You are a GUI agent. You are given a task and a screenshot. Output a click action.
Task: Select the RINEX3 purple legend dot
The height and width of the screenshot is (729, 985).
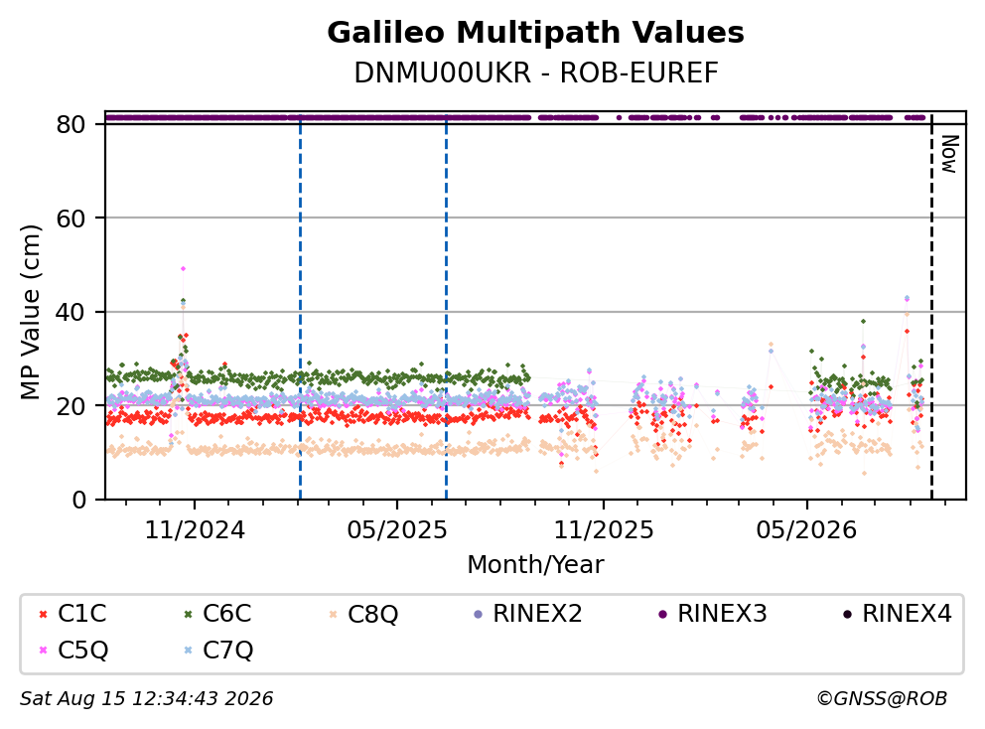[662, 614]
